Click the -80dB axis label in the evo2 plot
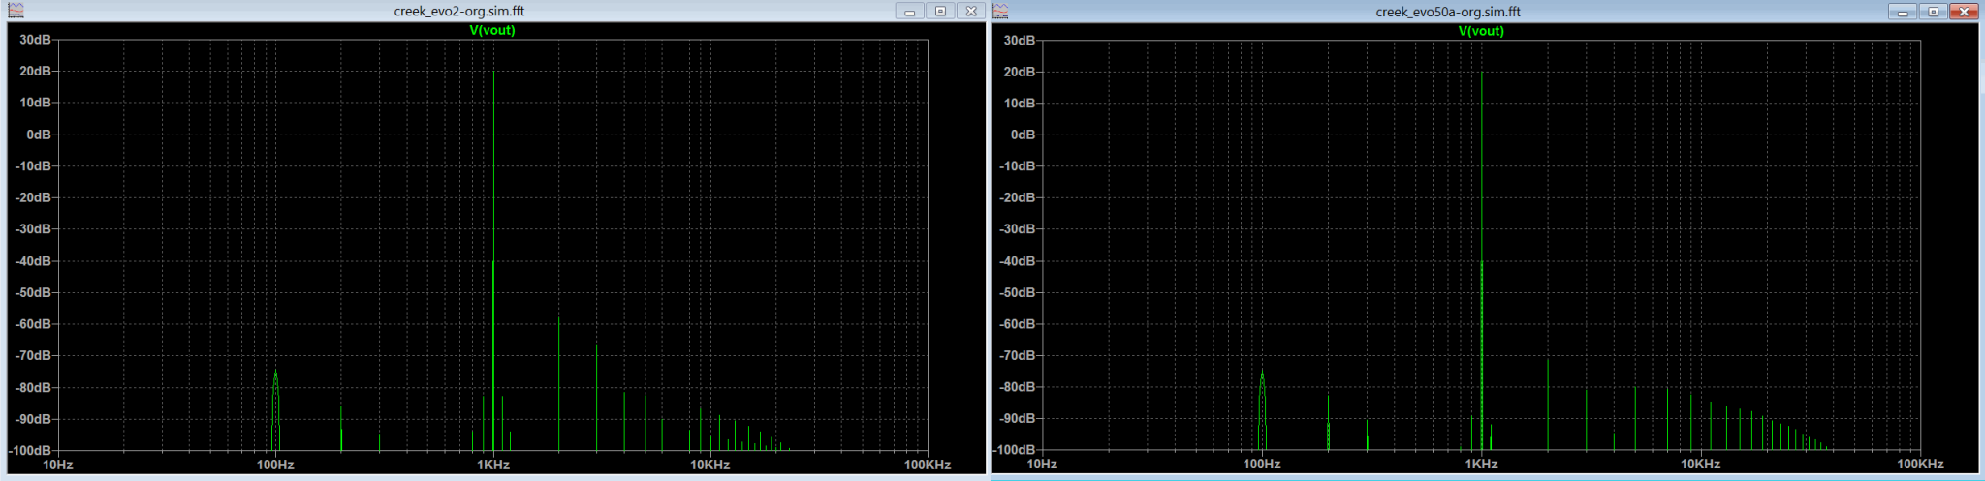The height and width of the screenshot is (481, 1985). [34, 387]
